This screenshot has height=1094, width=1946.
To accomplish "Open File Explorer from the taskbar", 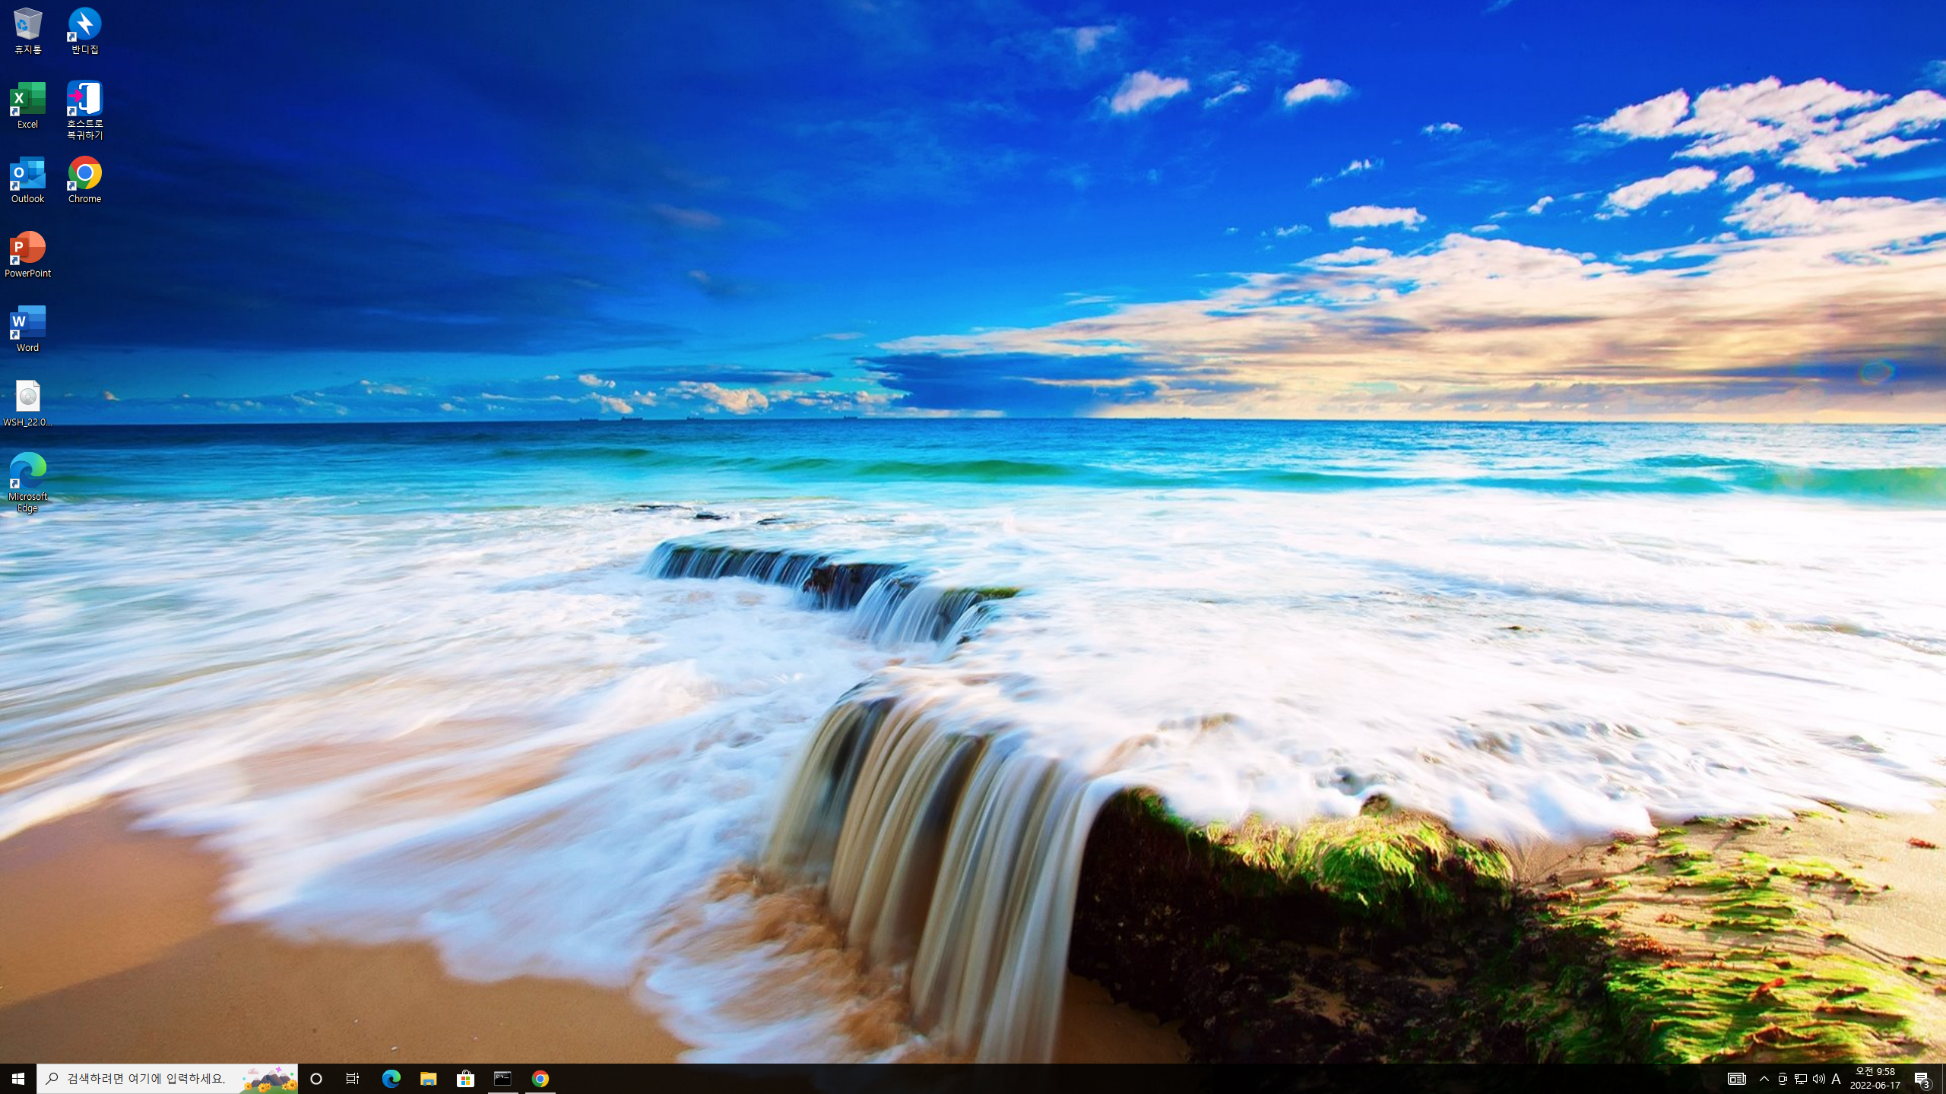I will click(428, 1079).
